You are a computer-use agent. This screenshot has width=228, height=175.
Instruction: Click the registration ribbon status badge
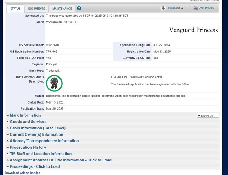coord(54,83)
